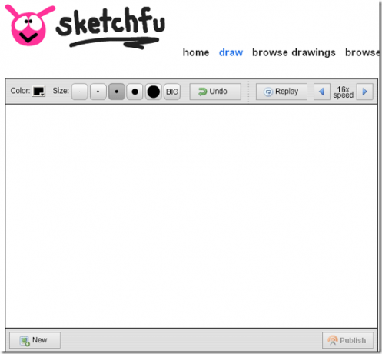The width and height of the screenshot is (382, 354).
Task: Open browse drawings menu item
Action: pos(294,52)
